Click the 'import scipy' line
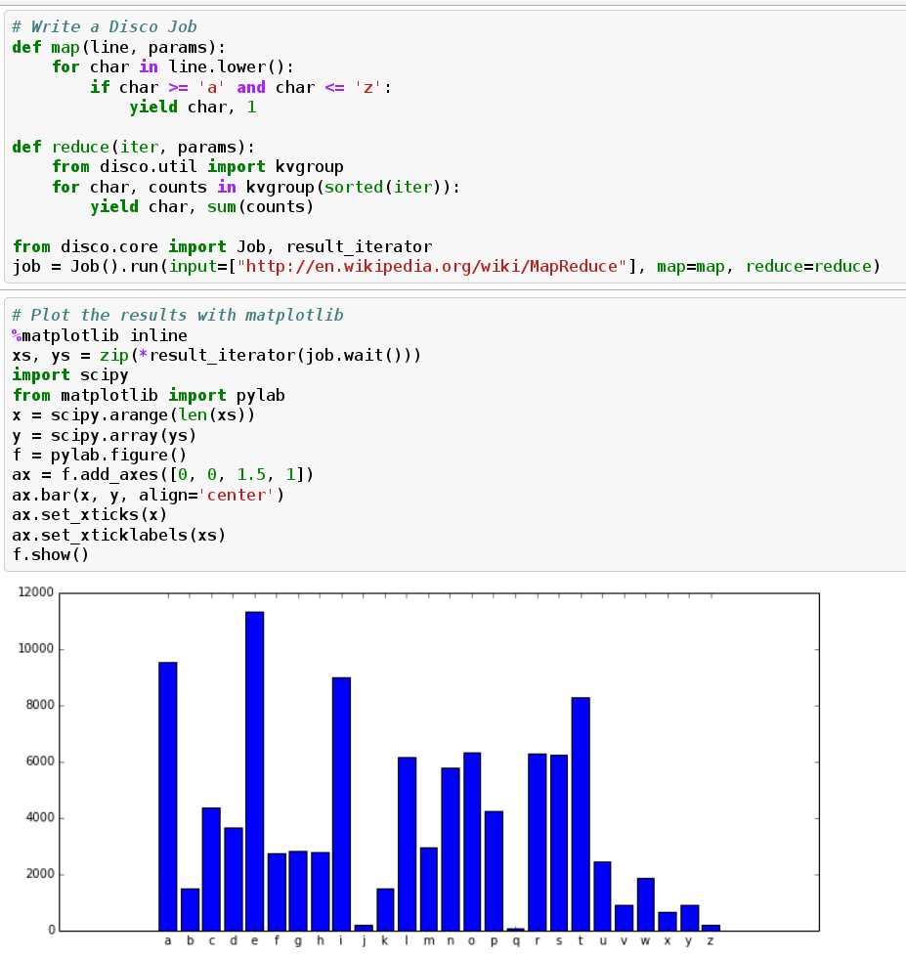Viewport: 906px width, 957px height. click(x=70, y=374)
